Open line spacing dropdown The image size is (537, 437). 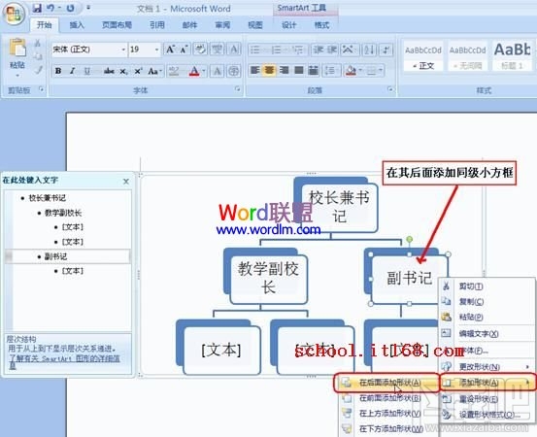(331, 71)
